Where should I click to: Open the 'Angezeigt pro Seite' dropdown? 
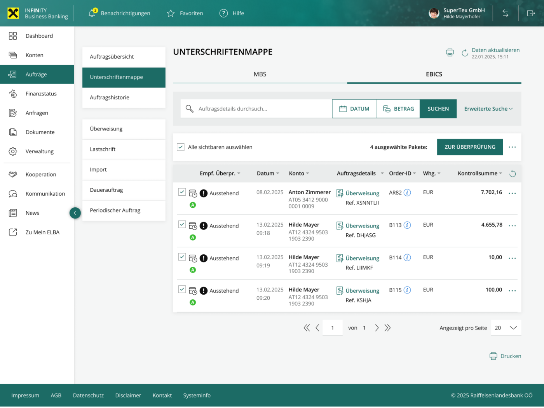tap(506, 328)
